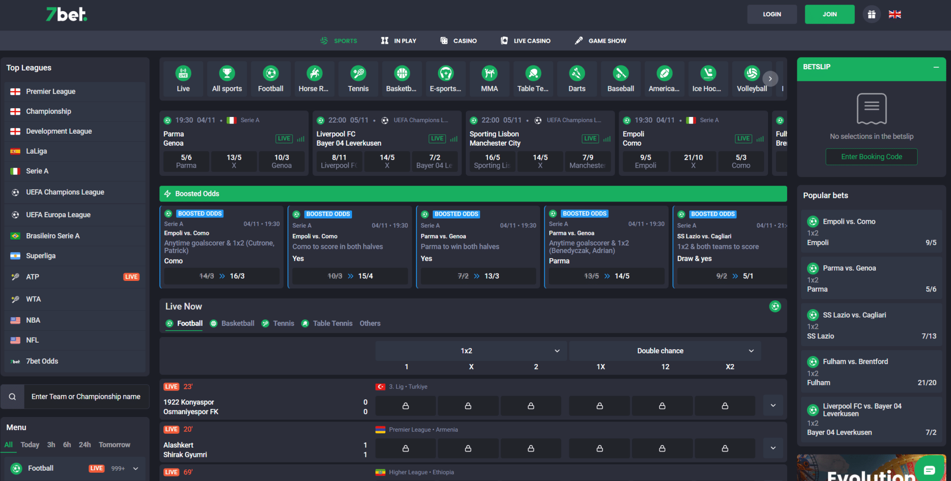Select boosted odds 13/3 Parma win both halves
Viewport: 951px width, 481px height.
(478, 276)
